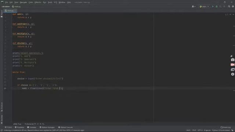The width and height of the screenshot is (235, 132).
Task: Open the Refactor menu
Action: (38, 3)
